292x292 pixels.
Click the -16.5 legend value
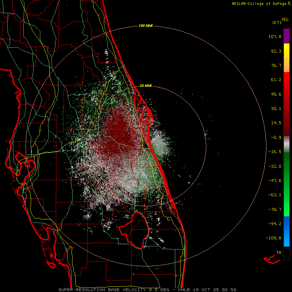pyautogui.click(x=275, y=152)
